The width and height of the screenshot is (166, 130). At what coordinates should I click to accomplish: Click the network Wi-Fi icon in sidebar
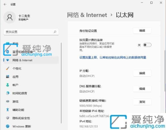tap(8, 60)
